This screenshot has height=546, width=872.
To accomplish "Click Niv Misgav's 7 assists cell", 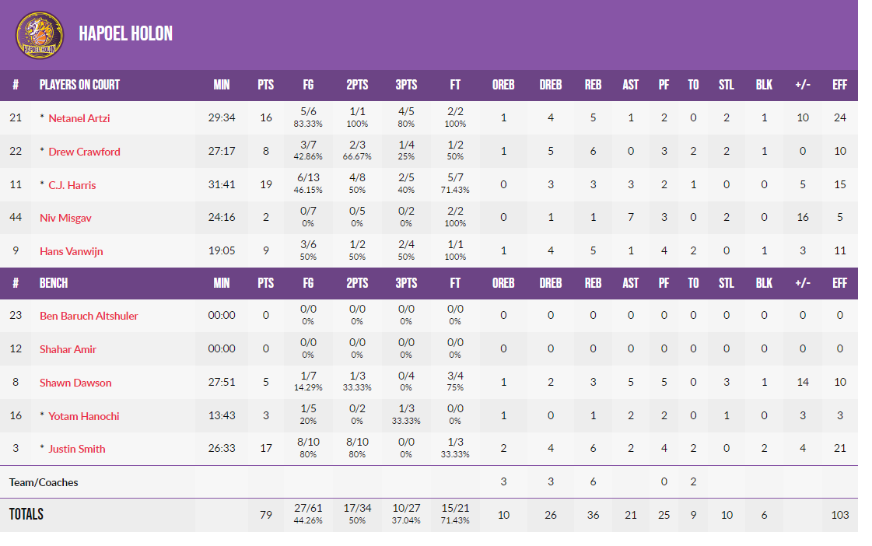I will pos(631,218).
